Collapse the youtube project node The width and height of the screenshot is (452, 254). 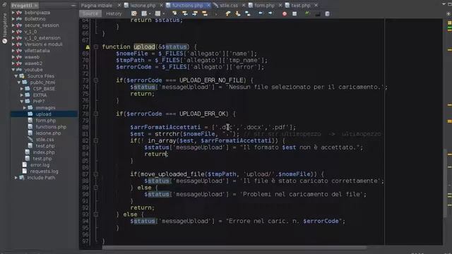click(x=13, y=70)
